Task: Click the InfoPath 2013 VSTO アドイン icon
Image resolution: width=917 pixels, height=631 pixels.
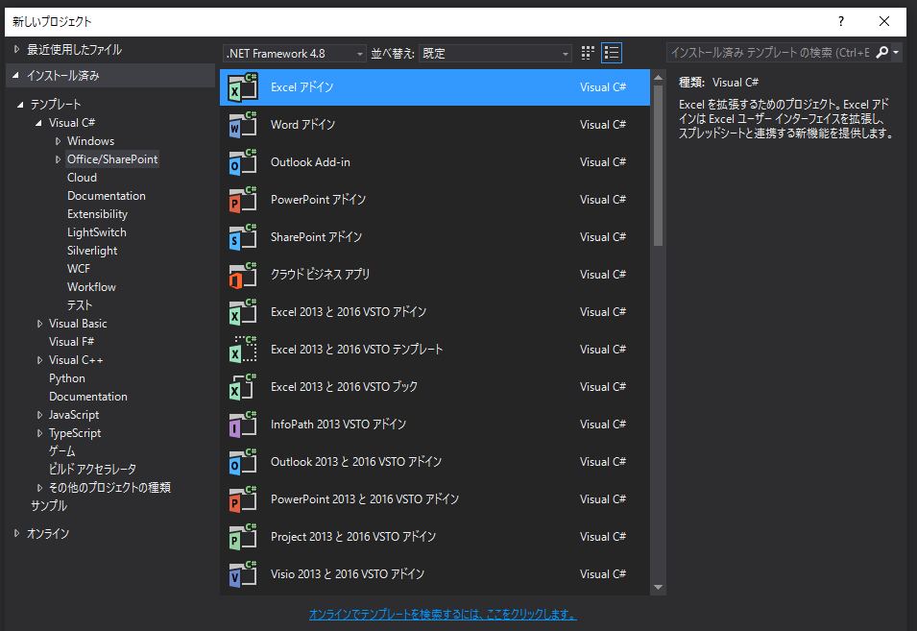Action: [x=243, y=424]
